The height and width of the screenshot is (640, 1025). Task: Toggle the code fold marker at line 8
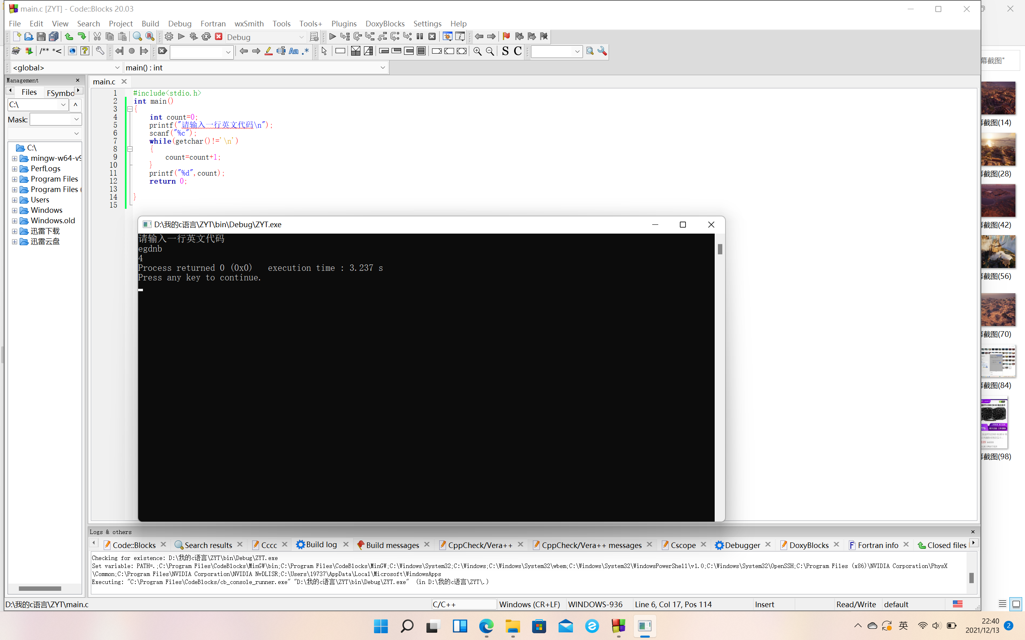[130, 149]
